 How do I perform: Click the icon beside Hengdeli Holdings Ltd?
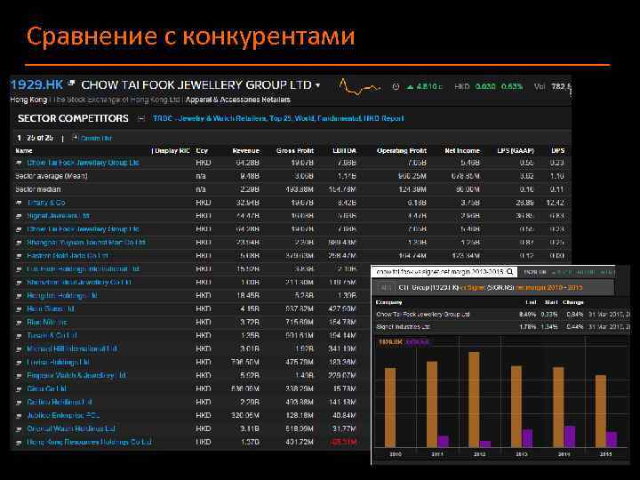tap(19, 296)
